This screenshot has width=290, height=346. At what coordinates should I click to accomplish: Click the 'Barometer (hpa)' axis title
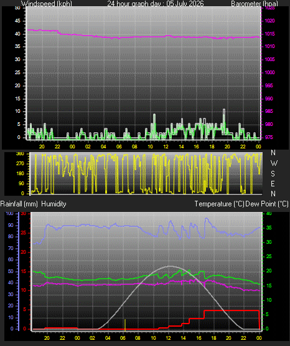pyautogui.click(x=255, y=4)
